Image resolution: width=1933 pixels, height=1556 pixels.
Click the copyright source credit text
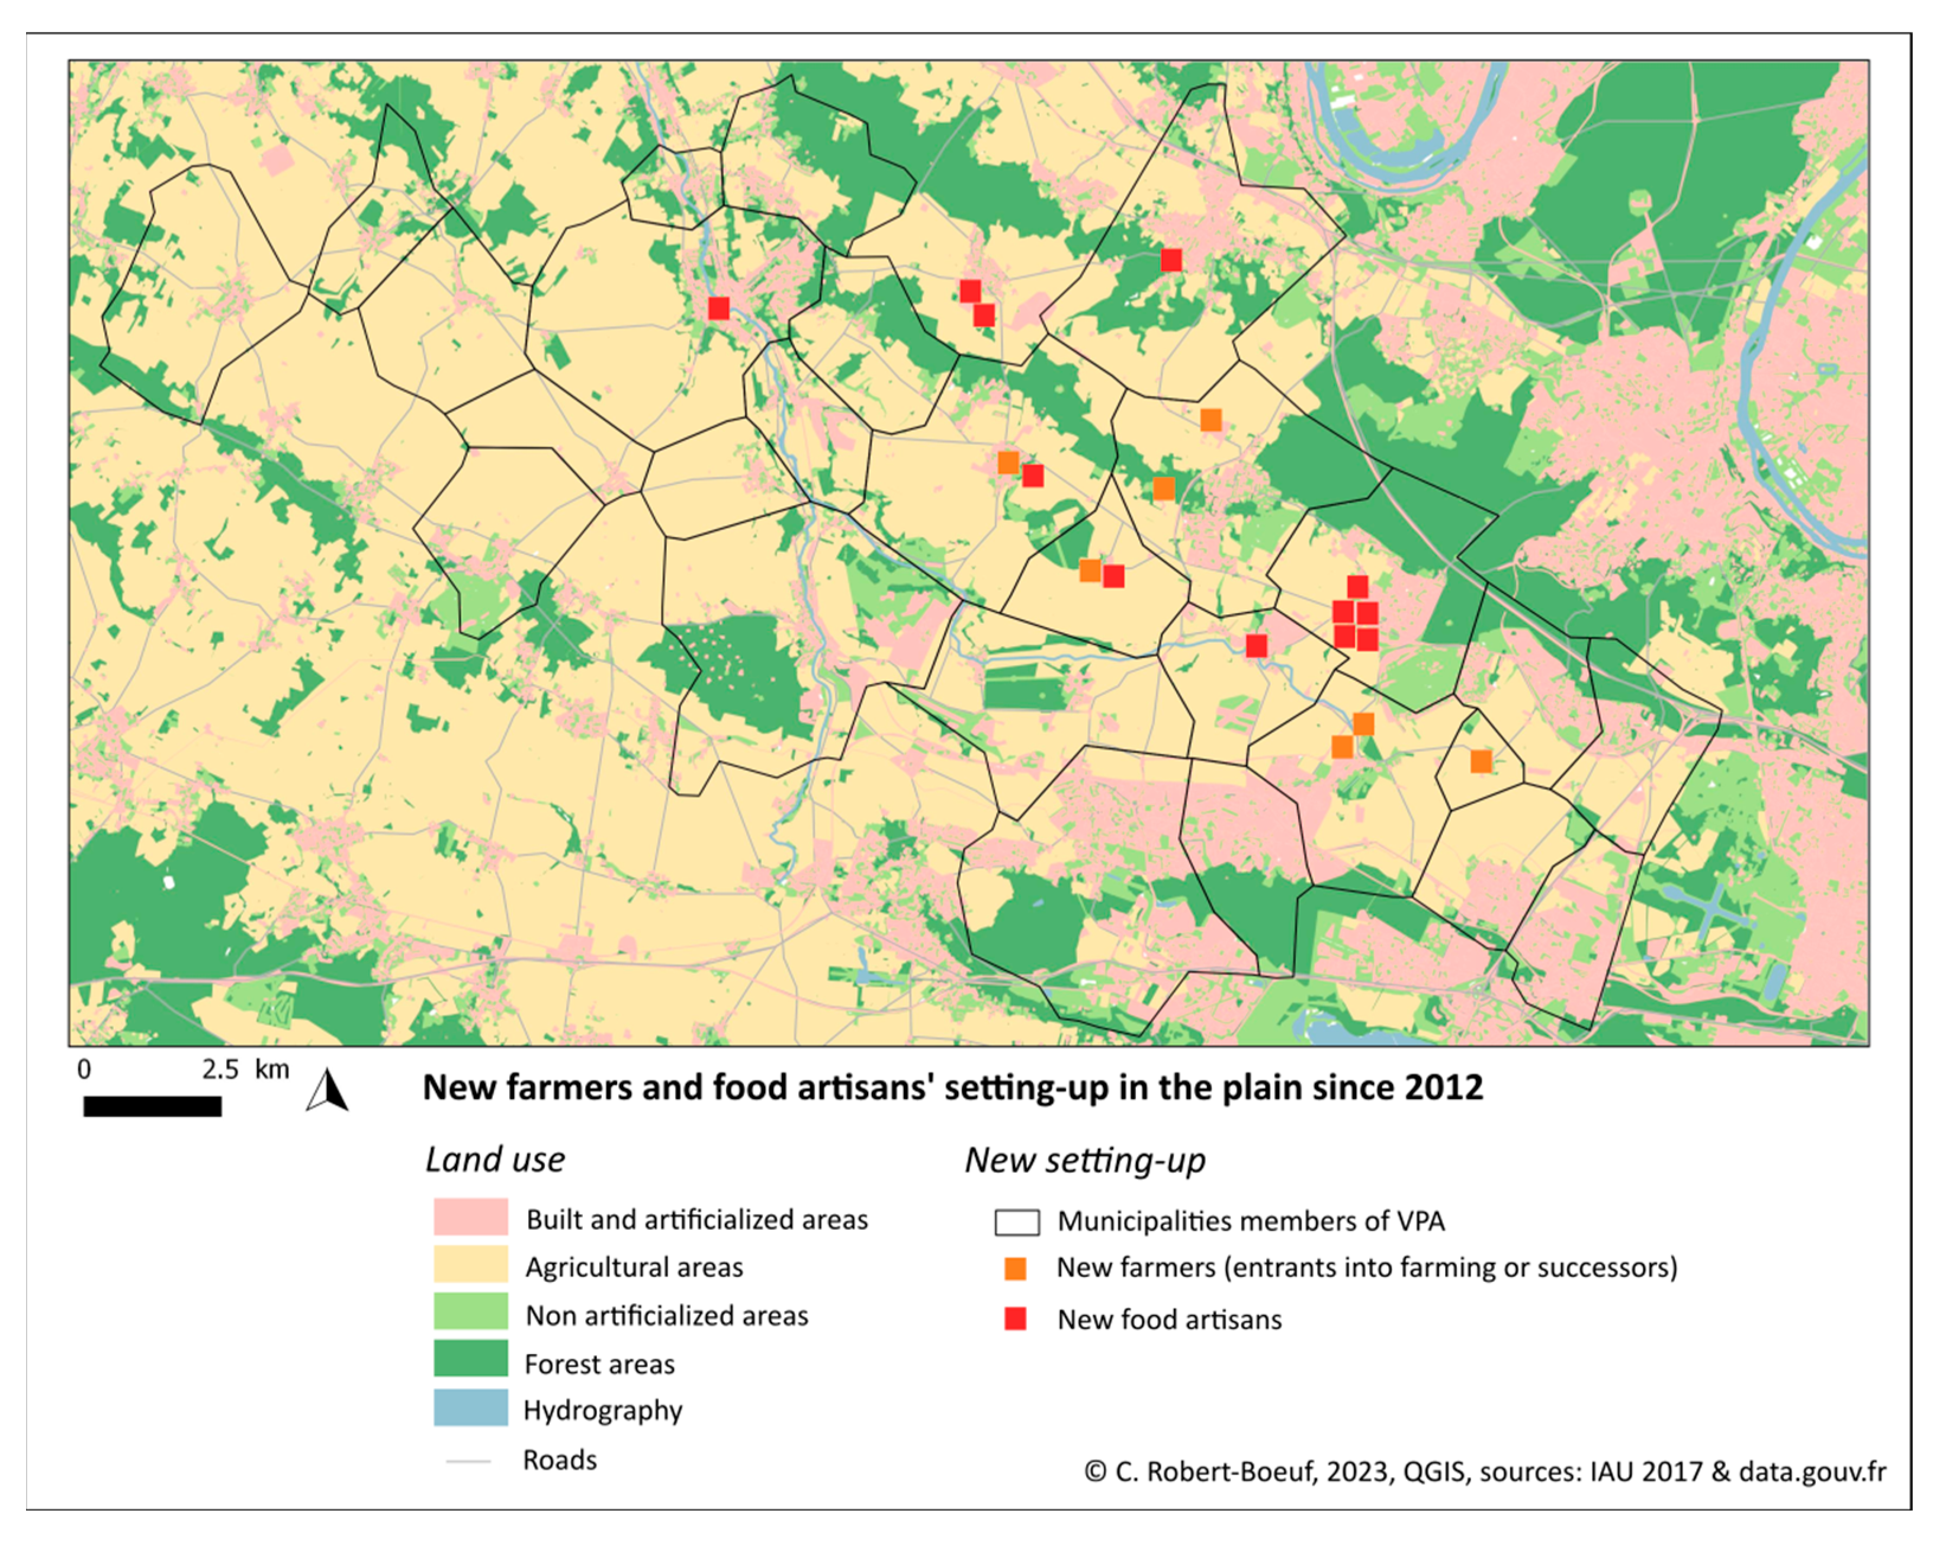point(1485,1472)
